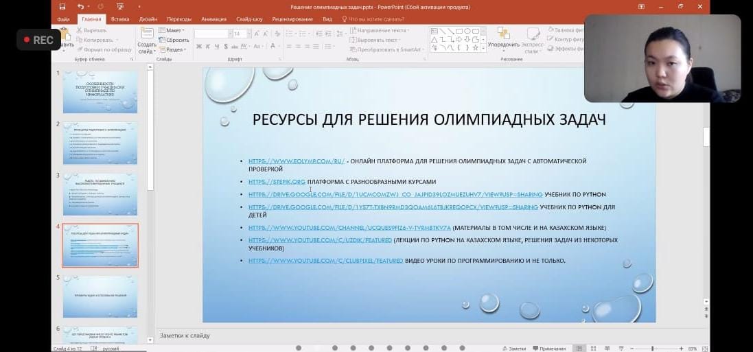Decrease font size with smaller A
This screenshot has height=352, width=753.
tap(266, 34)
